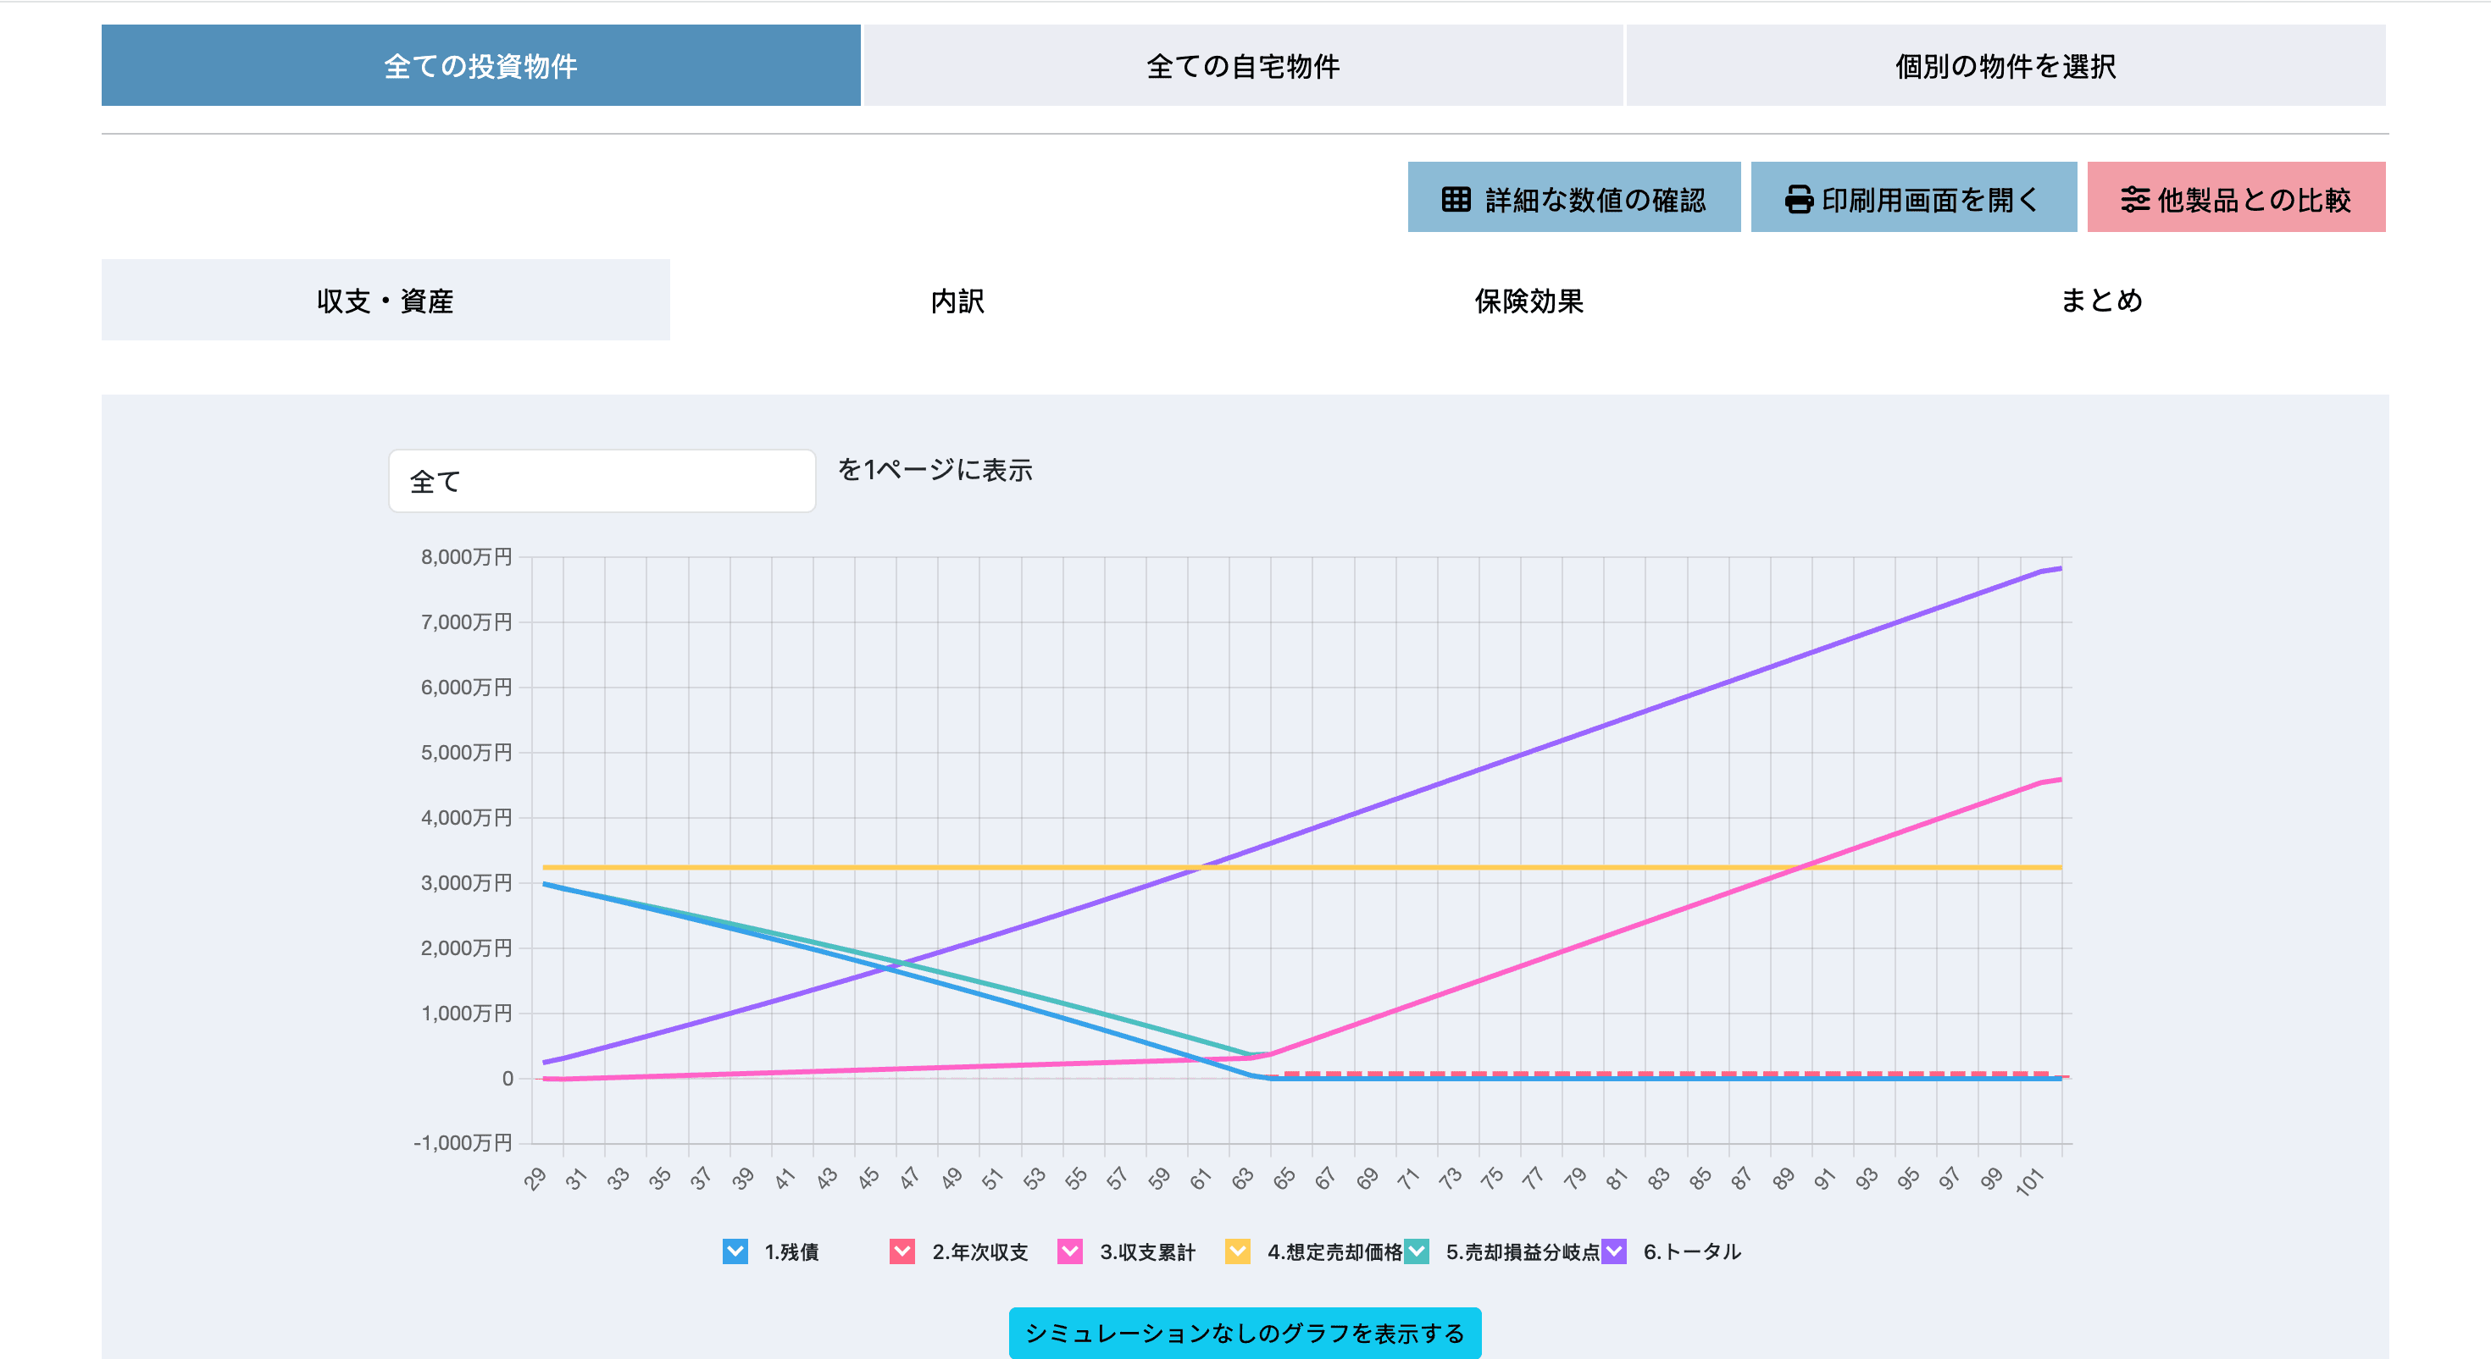Click the を1ページに表示 text
The width and height of the screenshot is (2491, 1359).
coord(935,470)
